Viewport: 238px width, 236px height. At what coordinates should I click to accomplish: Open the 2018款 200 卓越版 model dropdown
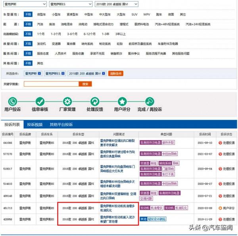coord(117,4)
